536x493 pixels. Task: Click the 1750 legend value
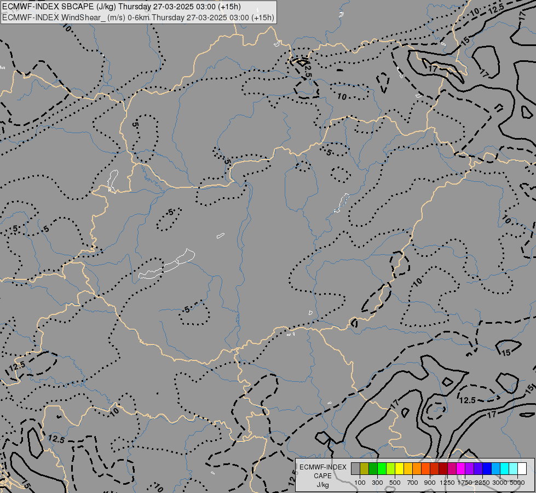pos(465,483)
